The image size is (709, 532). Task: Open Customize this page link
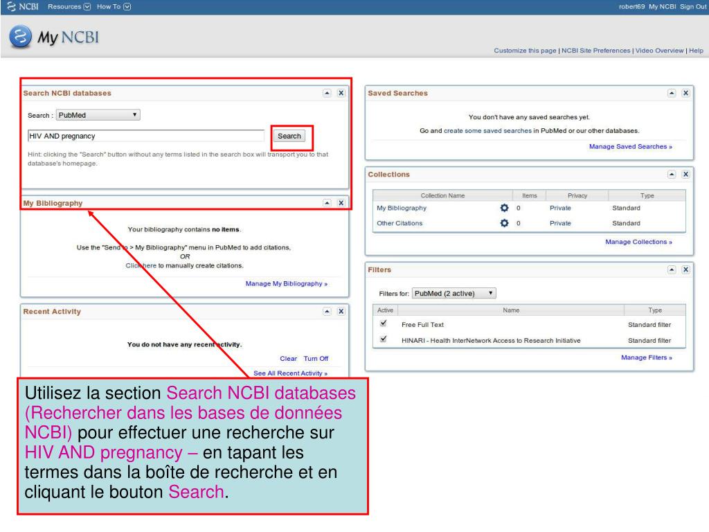tap(525, 50)
